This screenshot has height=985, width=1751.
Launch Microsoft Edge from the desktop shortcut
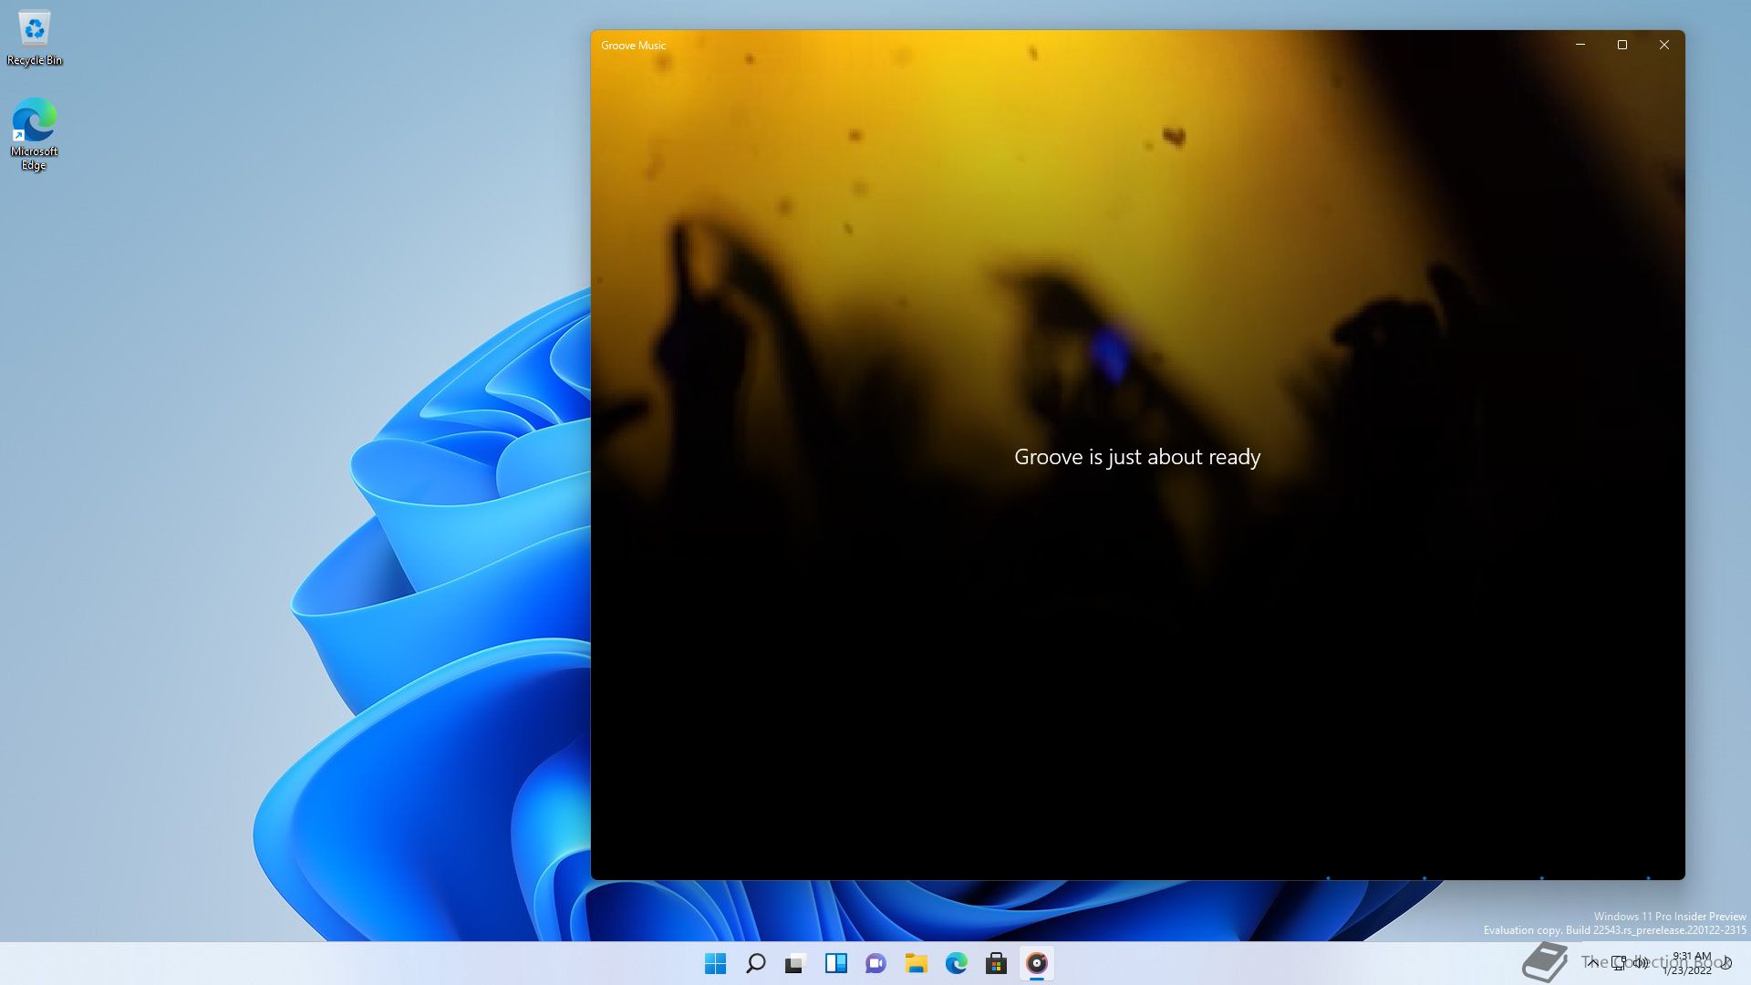pos(35,133)
